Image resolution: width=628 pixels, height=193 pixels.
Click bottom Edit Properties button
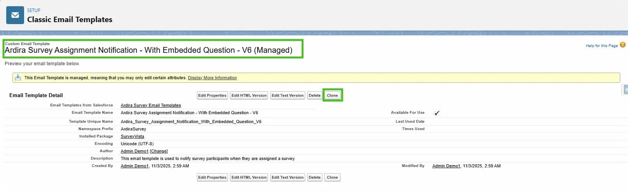click(x=212, y=177)
